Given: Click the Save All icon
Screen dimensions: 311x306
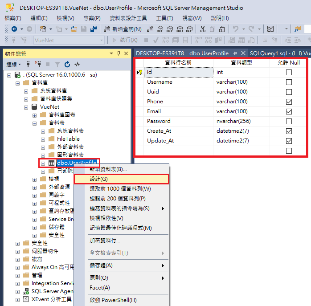Looking at the screenshot, I should tap(94, 29).
